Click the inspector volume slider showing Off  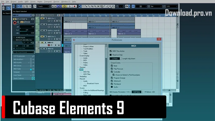(x=27, y=27)
